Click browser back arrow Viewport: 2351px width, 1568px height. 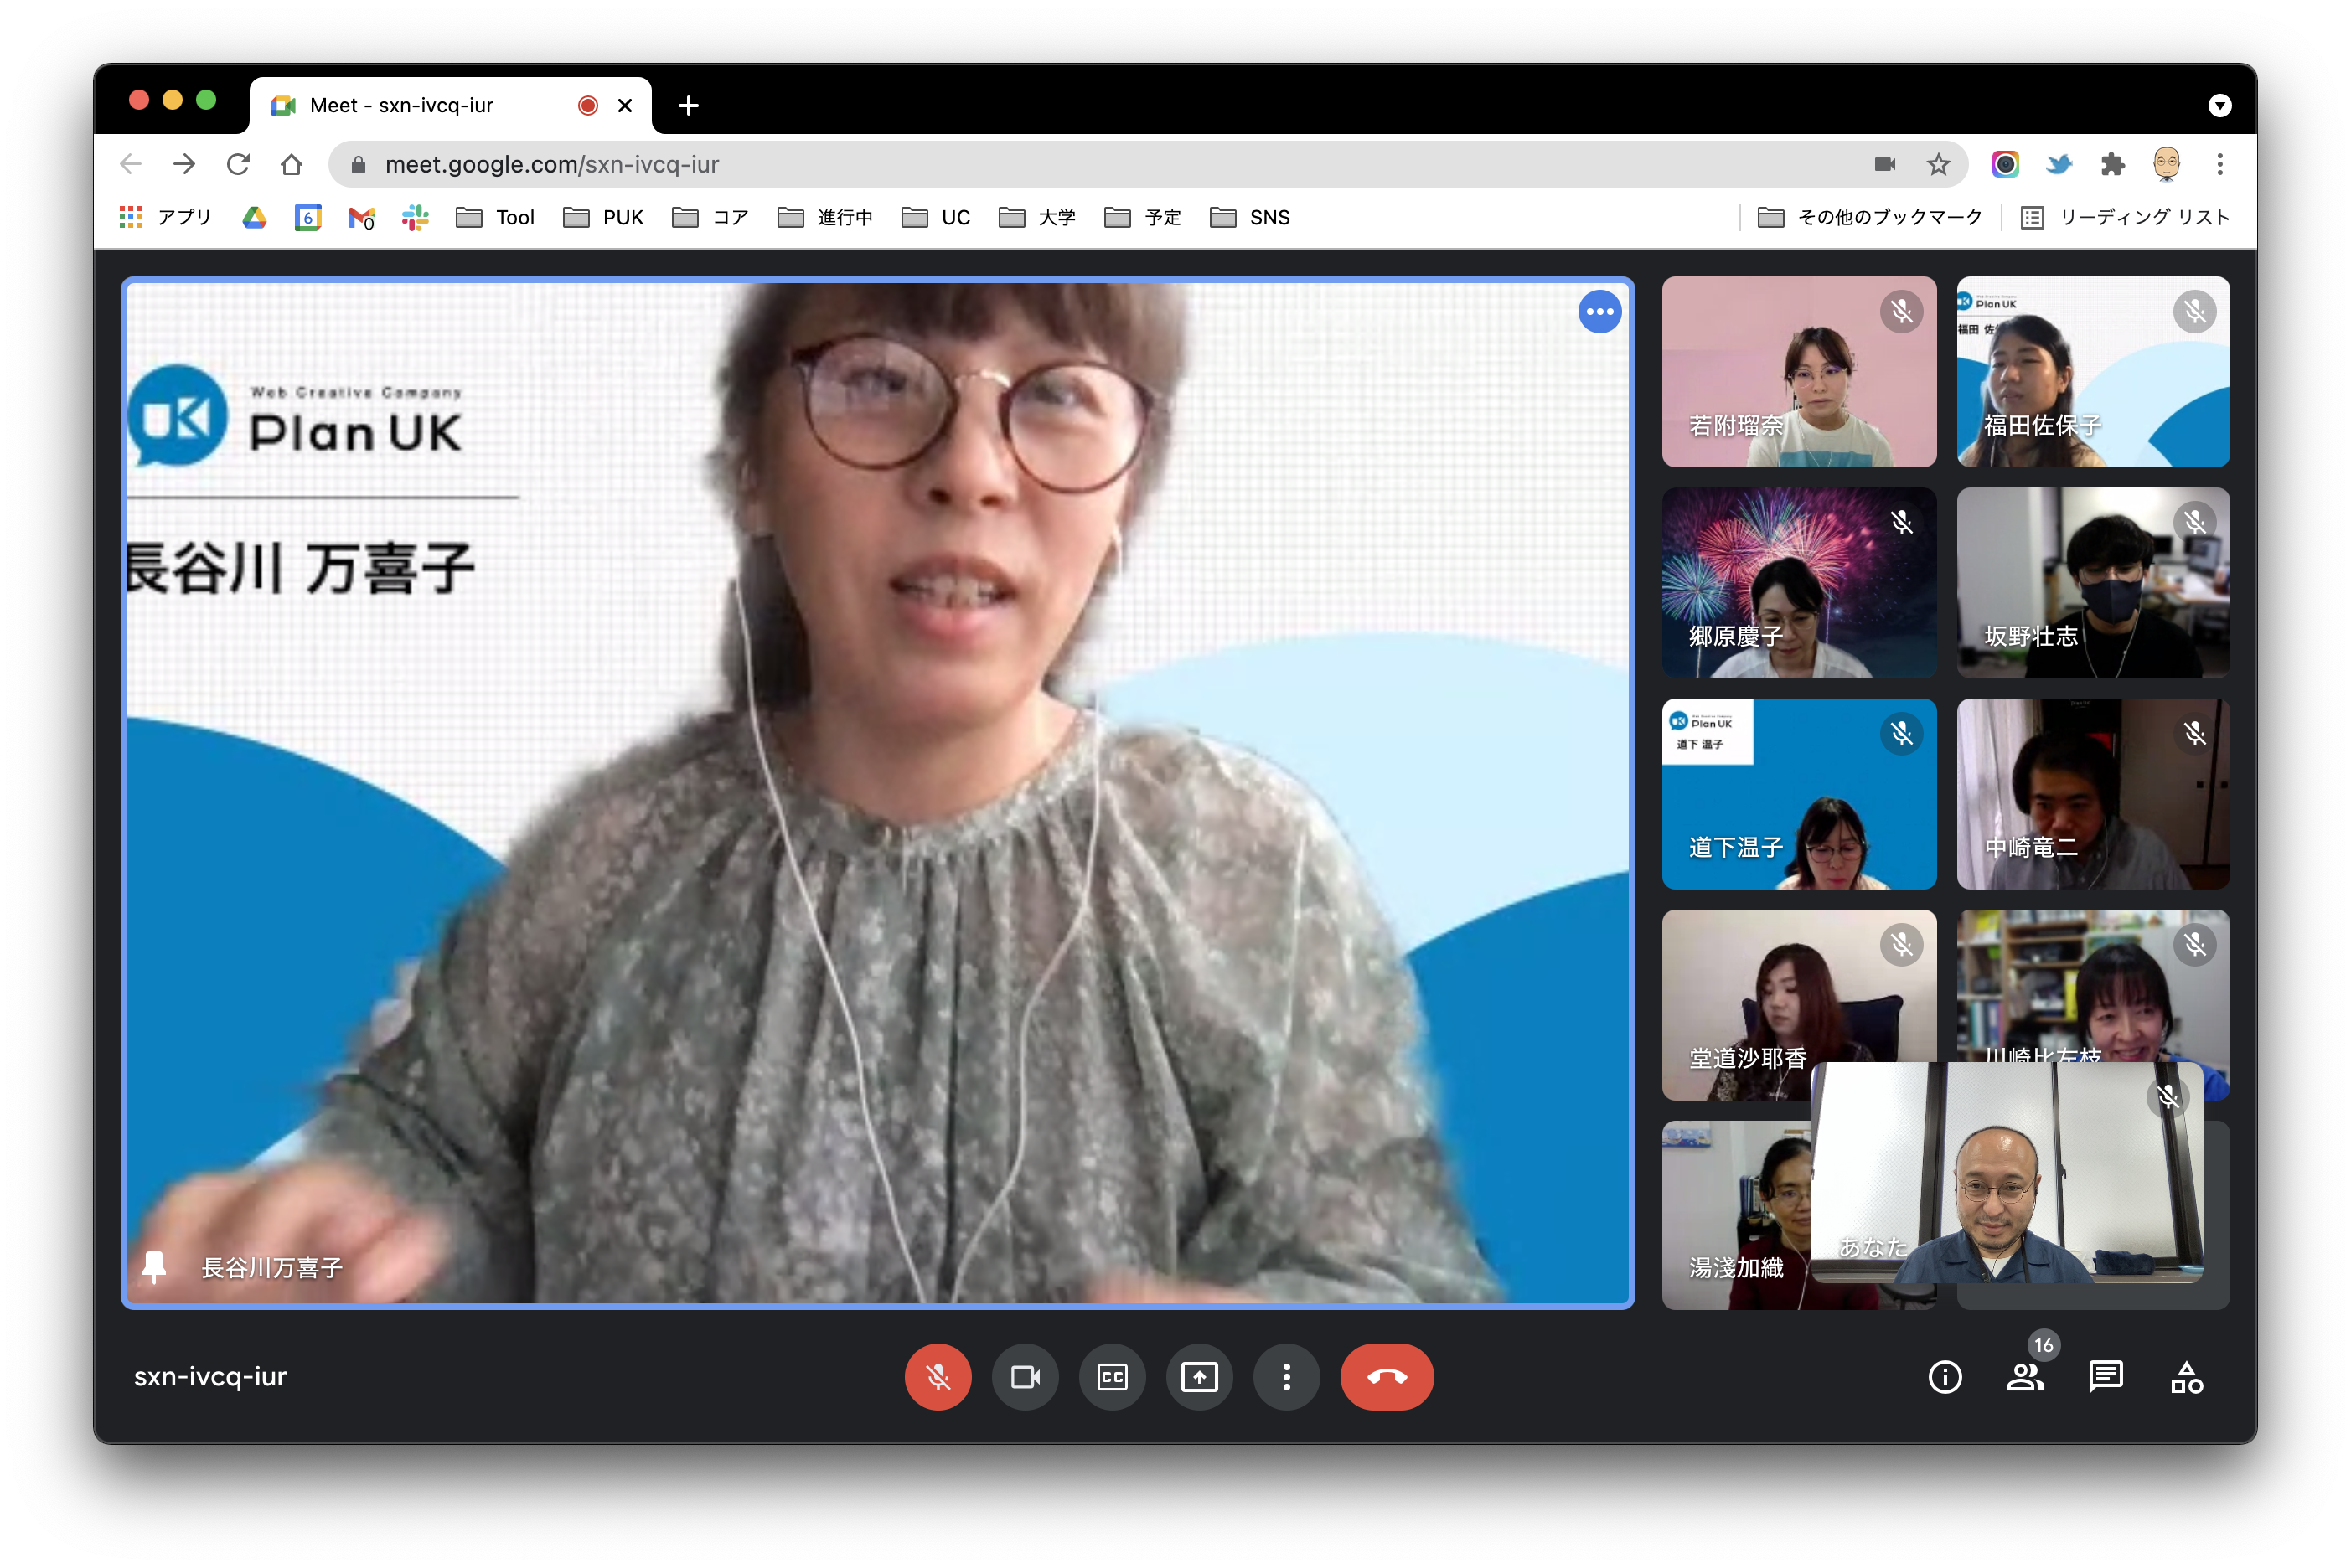[x=131, y=164]
